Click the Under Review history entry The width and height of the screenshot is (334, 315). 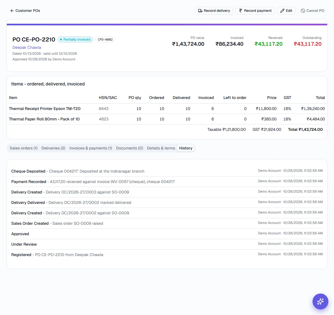167,244
